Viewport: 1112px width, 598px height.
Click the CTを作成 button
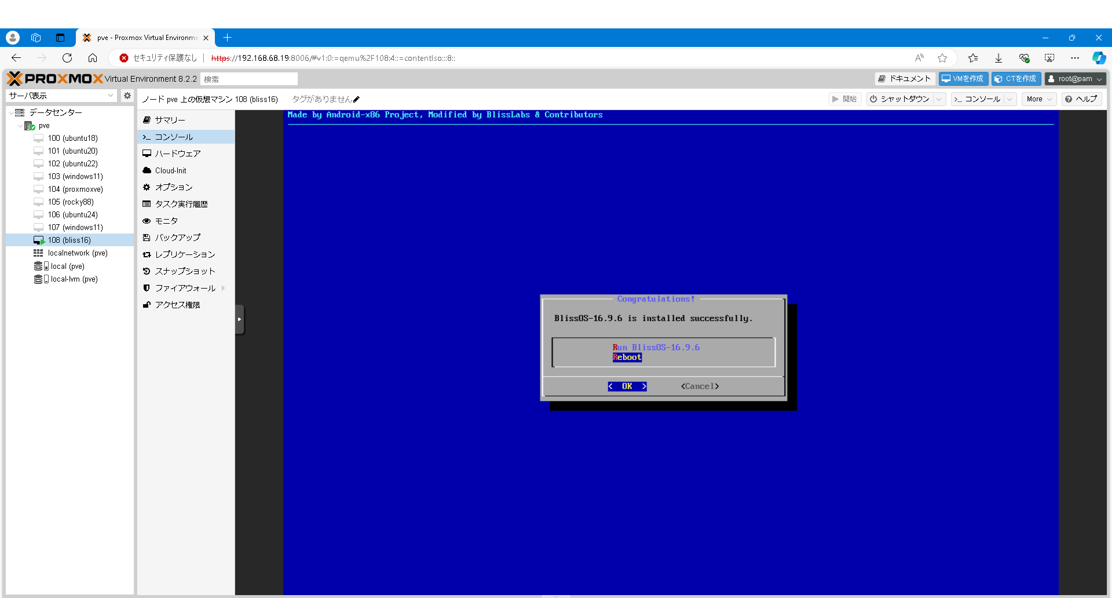coord(1016,79)
